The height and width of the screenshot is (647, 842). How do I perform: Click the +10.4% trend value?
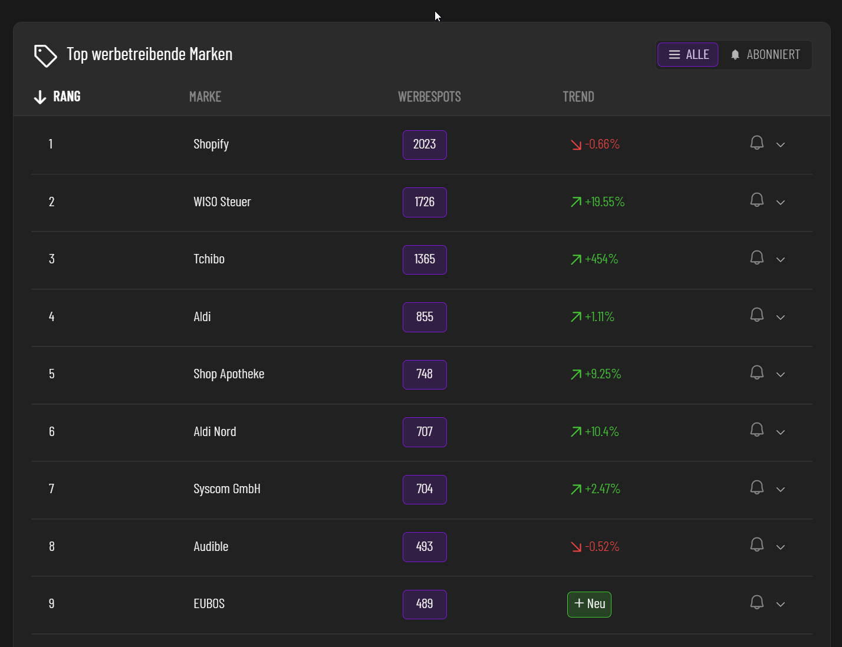click(x=602, y=432)
